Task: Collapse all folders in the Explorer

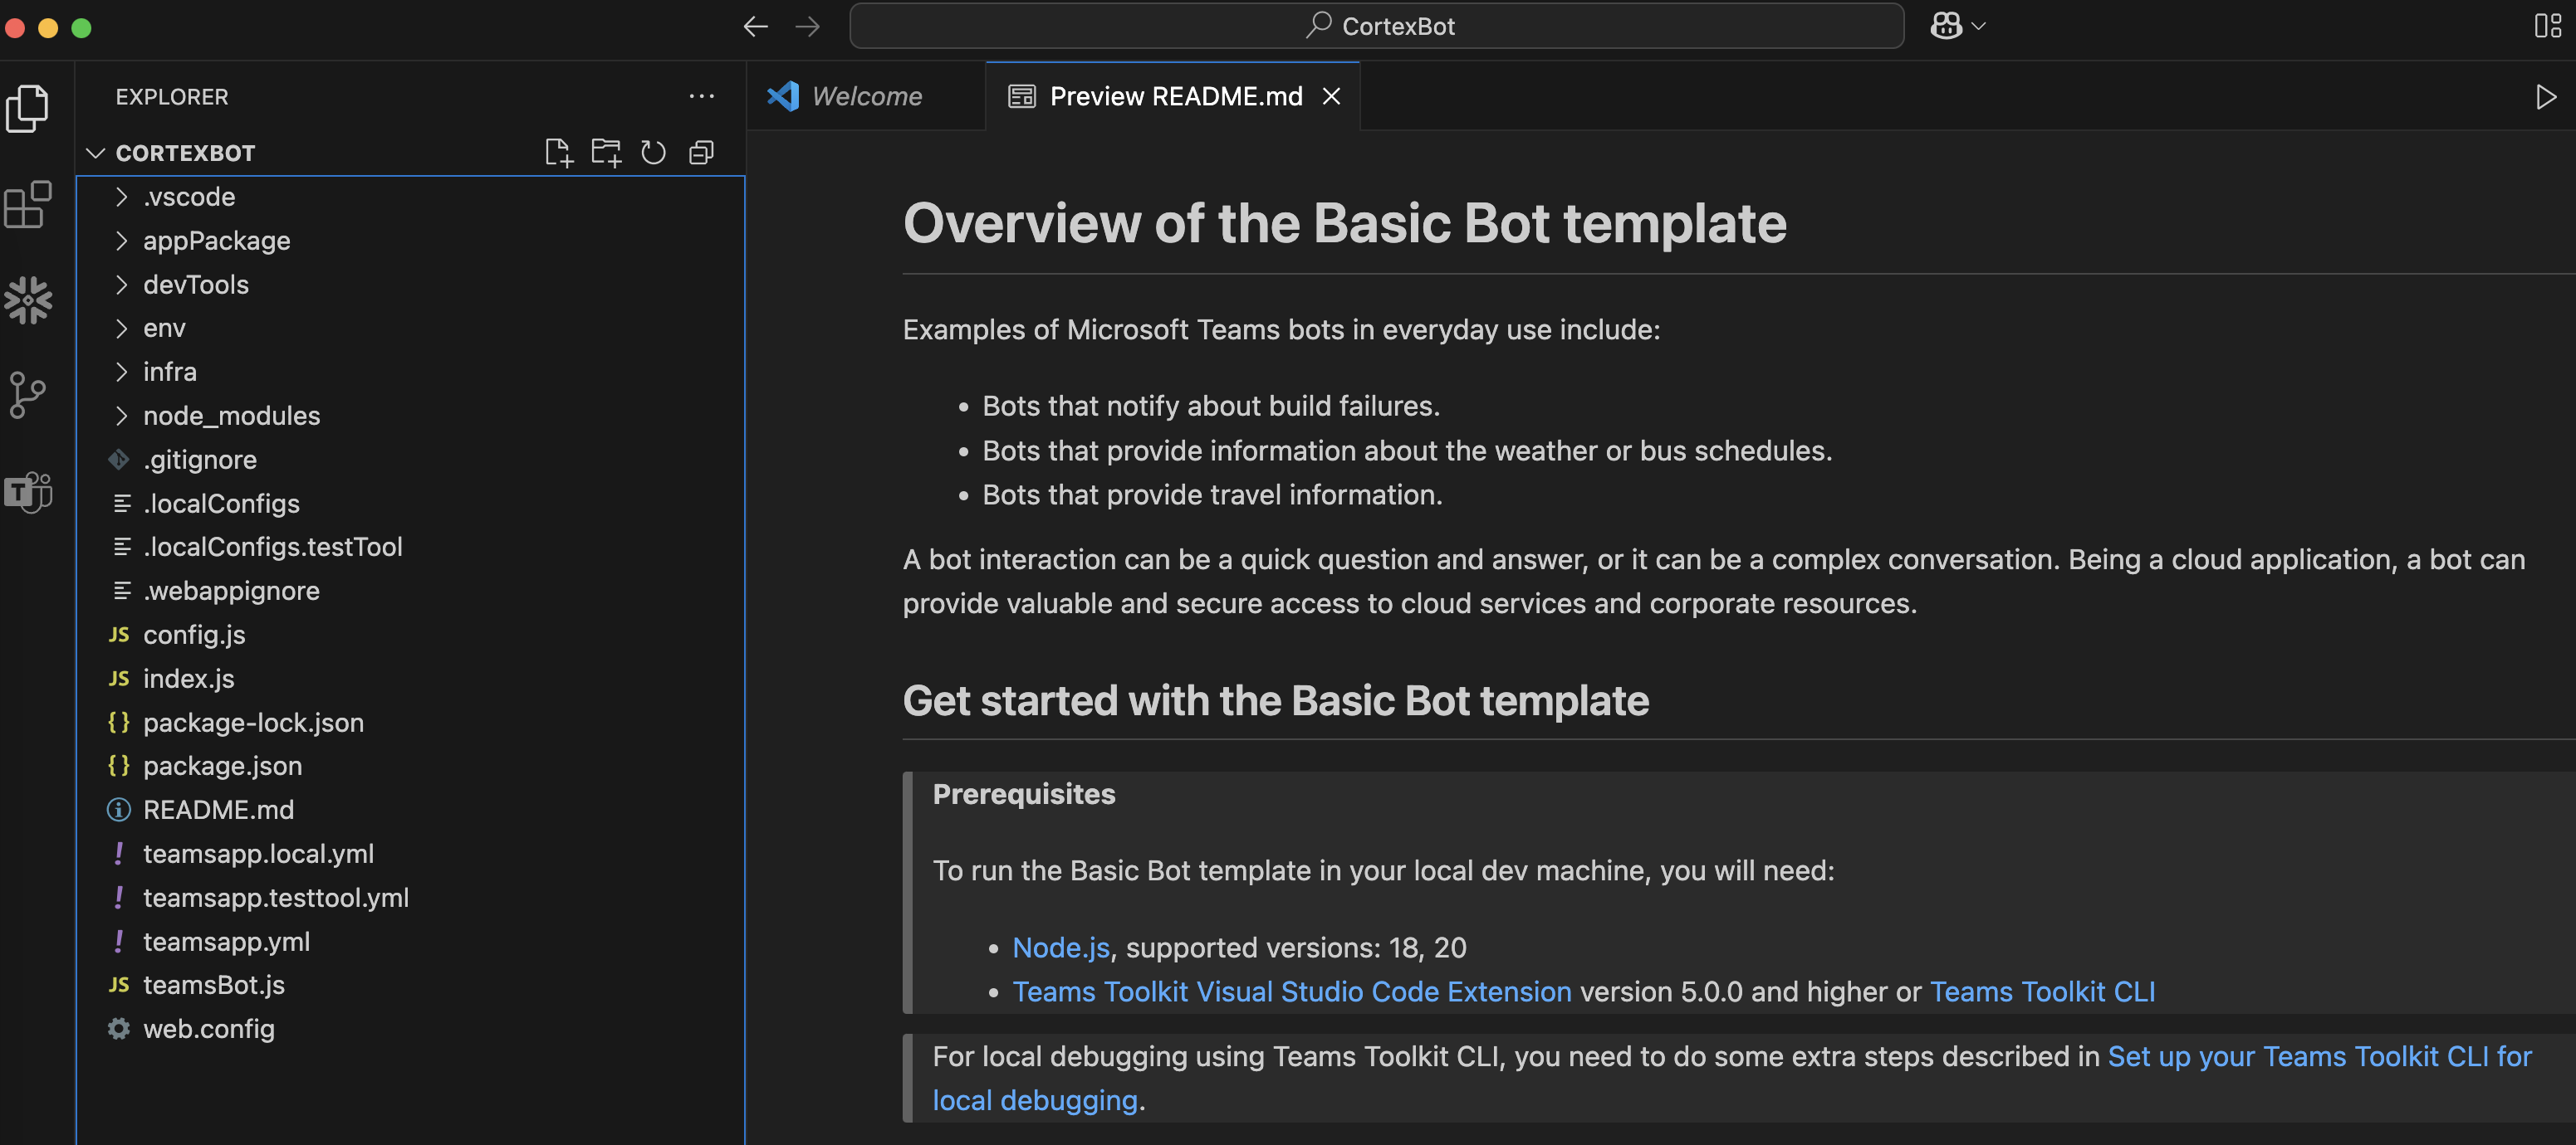Action: [x=700, y=152]
